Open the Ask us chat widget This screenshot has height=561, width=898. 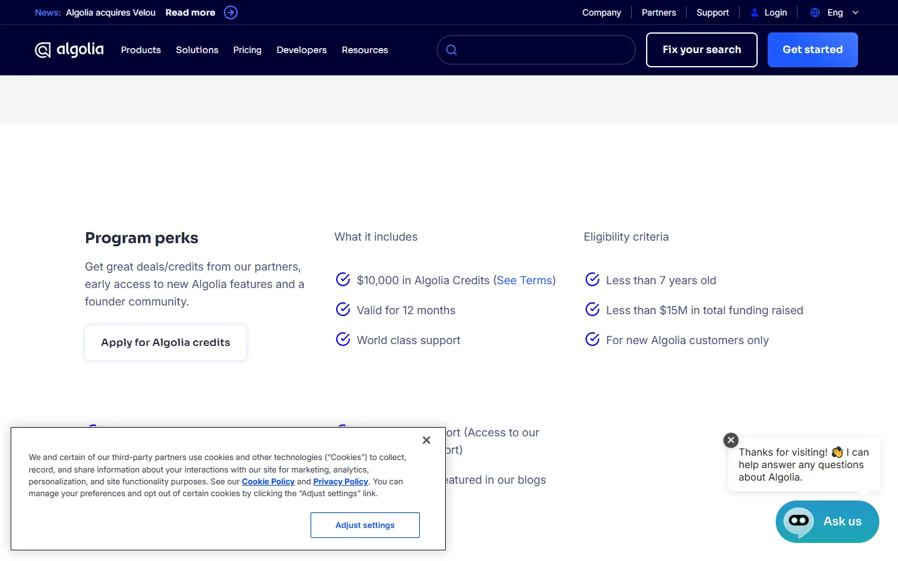pos(828,522)
